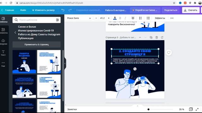The image size is (202, 113).
Task: Move page 3 up
Action: coord(140,37)
